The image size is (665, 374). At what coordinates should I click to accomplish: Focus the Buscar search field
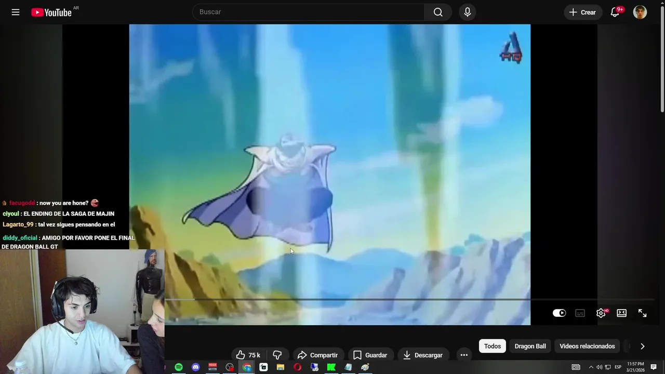click(309, 12)
